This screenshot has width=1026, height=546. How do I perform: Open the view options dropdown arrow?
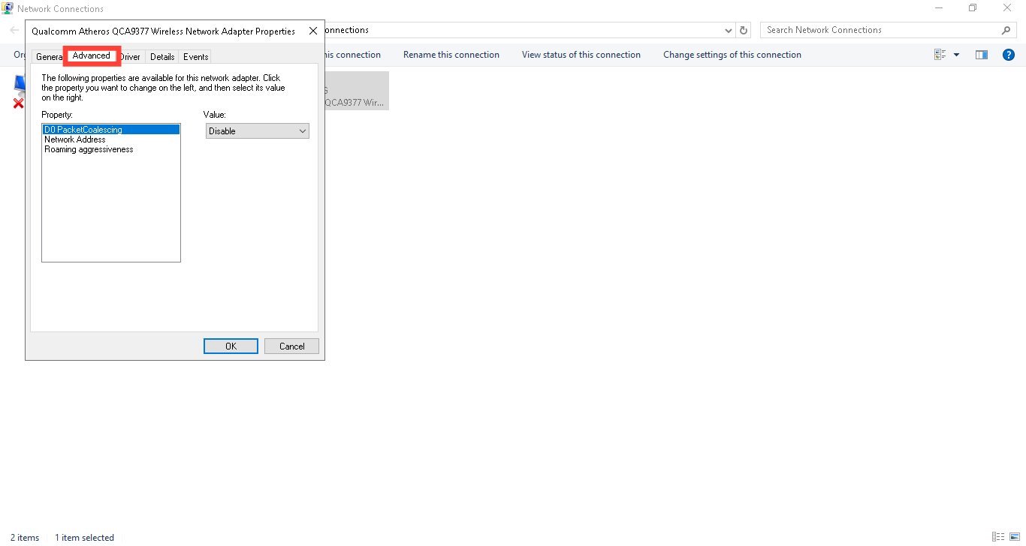pyautogui.click(x=956, y=55)
